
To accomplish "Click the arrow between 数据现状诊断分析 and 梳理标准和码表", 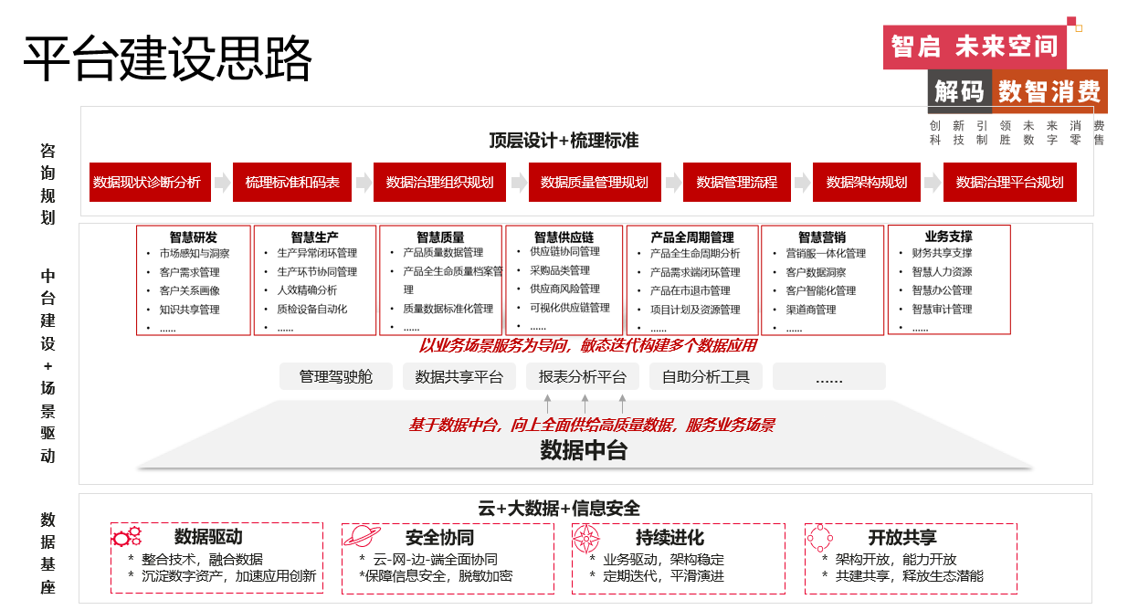I will [x=223, y=182].
